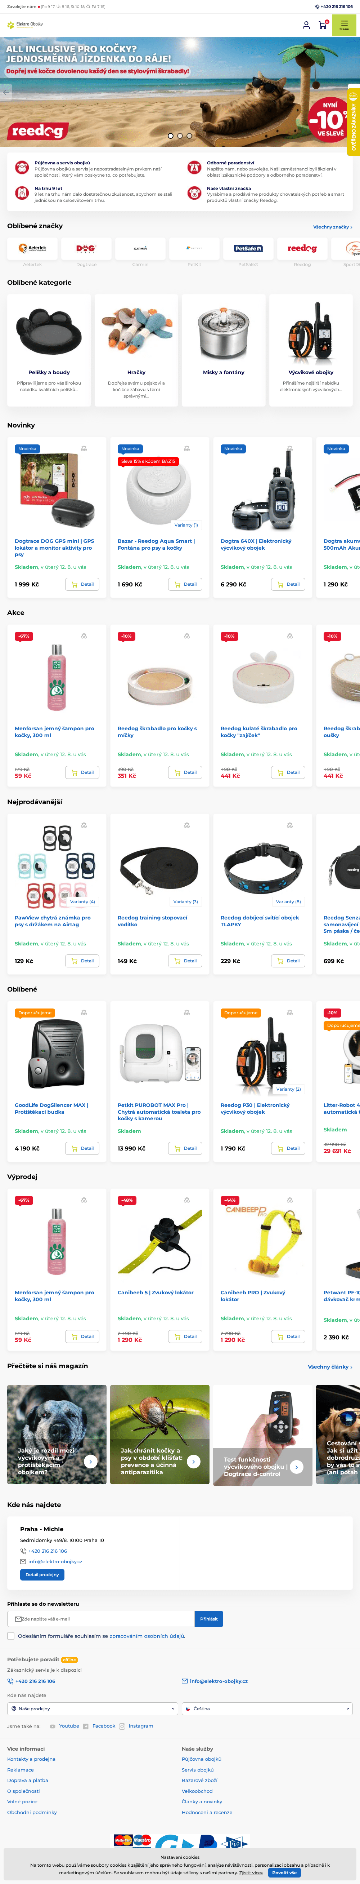Click the newsletter e-mail field
Viewport: 360px width, 1884px height.
coord(102,1618)
